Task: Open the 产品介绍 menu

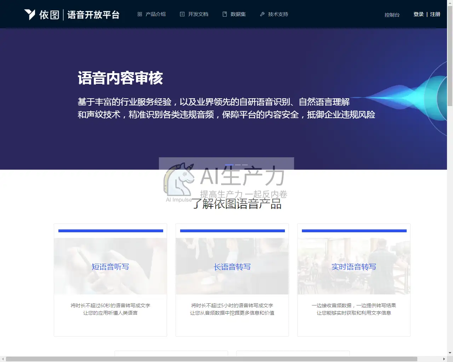Action: [156, 14]
